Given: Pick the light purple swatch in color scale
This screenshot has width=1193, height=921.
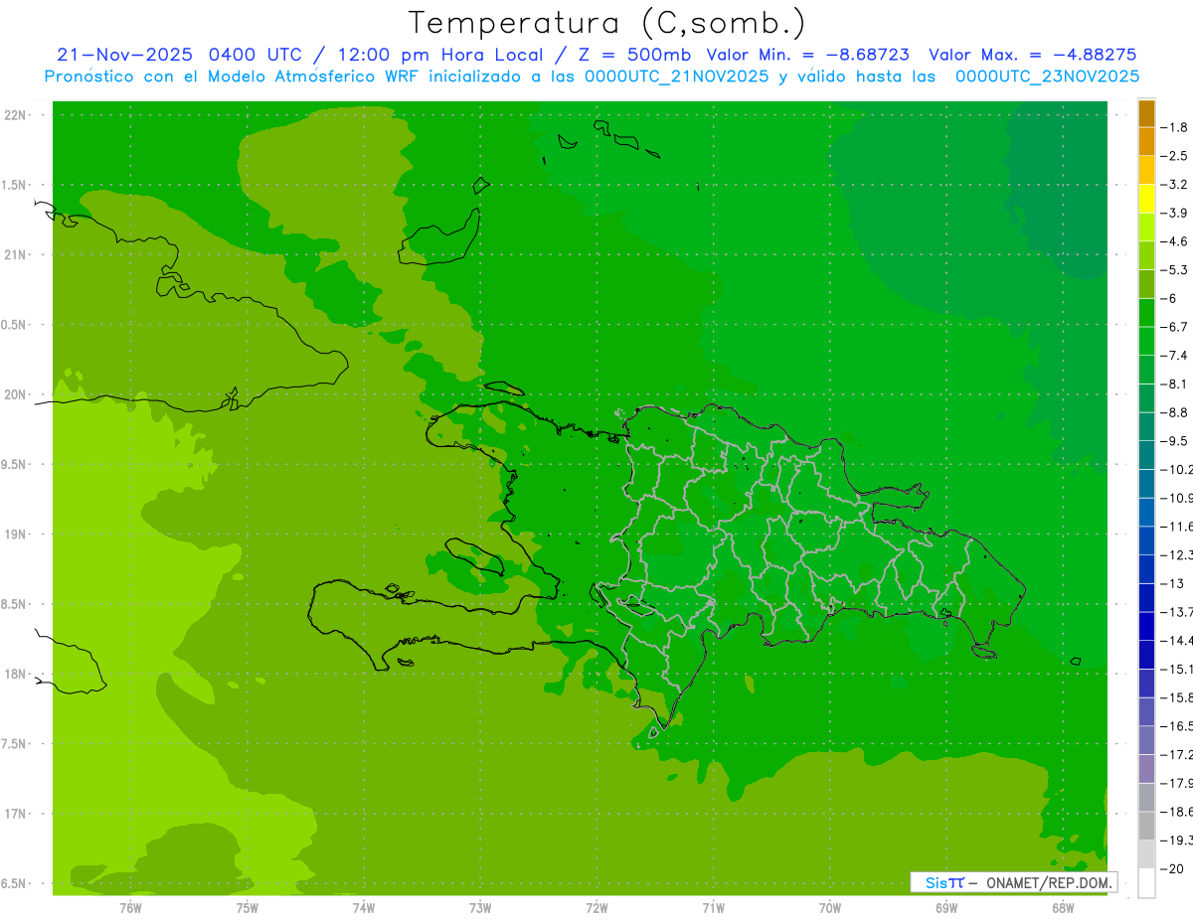Looking at the screenshot, I should coord(1146,769).
